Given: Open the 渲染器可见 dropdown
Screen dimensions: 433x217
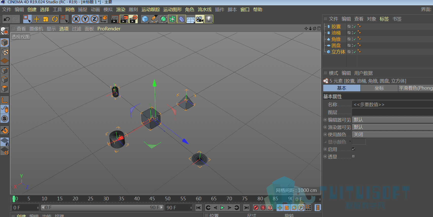Looking at the screenshot, I should click(x=392, y=127).
